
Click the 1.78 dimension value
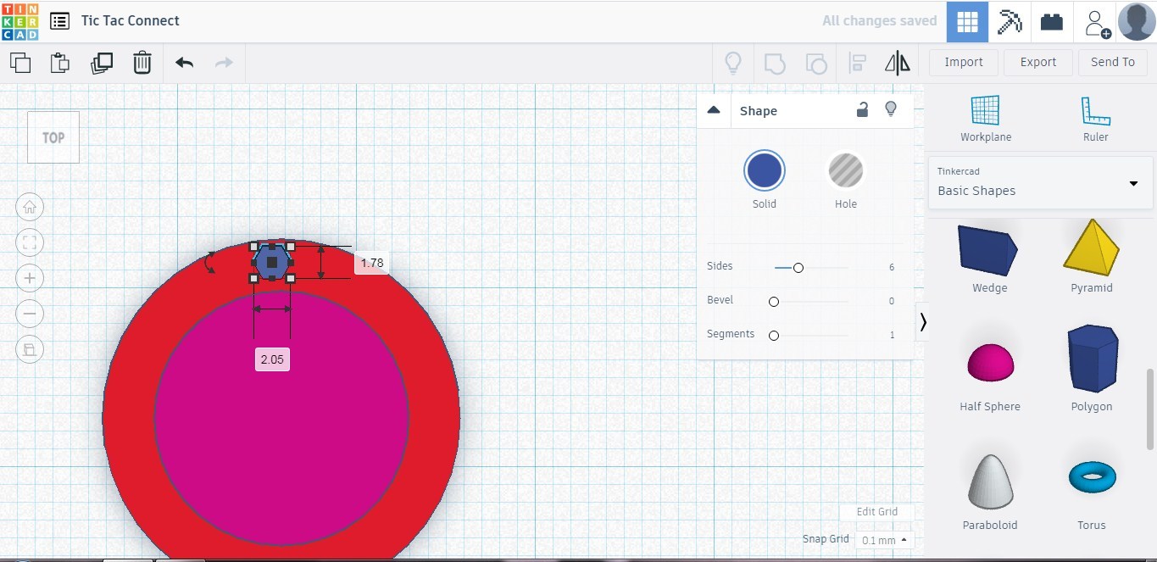[x=371, y=264]
